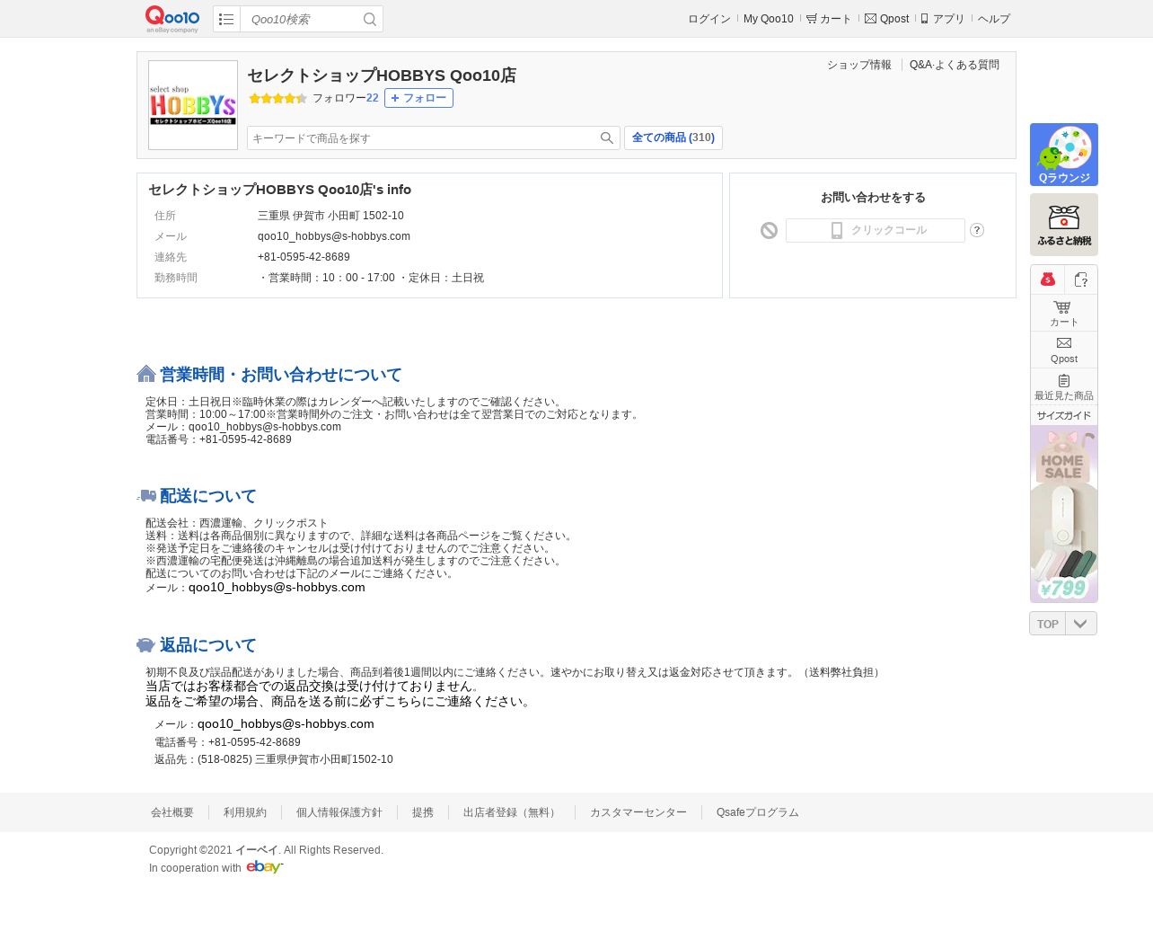Viewport: 1153px width, 931px height.
Task: Open the サイズガイド sidebar link
Action: 1064,415
